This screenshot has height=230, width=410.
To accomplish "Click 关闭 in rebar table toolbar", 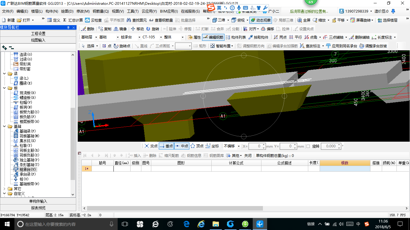I will coord(248,155).
